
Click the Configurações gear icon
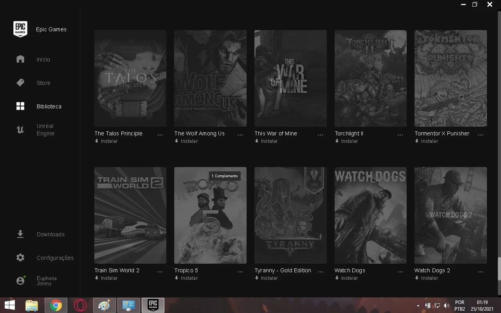pos(20,257)
